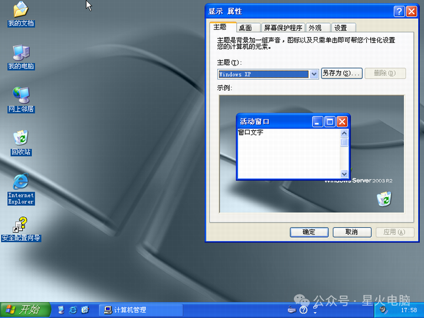Image resolution: width=424 pixels, height=318 pixels.
Task: Click the show desktop quick launch icon
Action: (x=61, y=310)
